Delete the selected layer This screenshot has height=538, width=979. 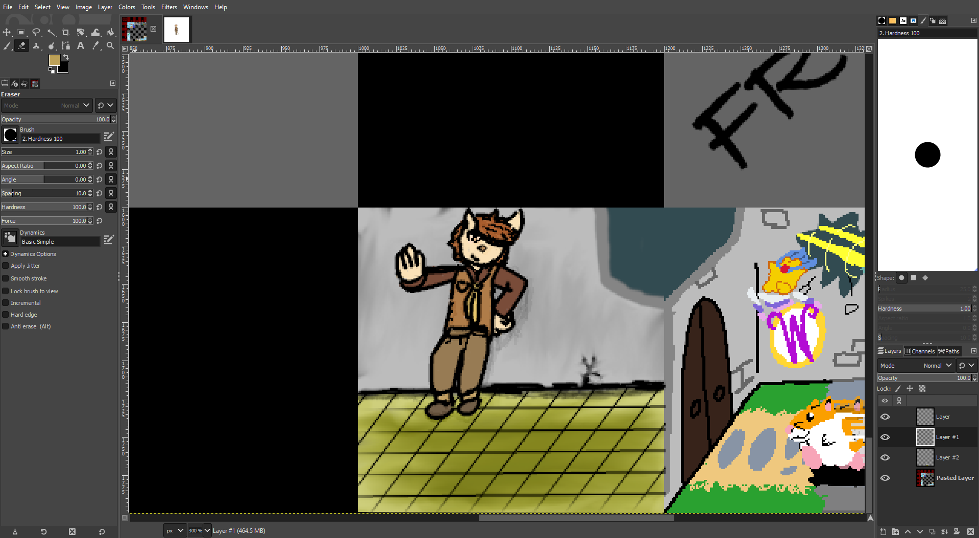[x=971, y=531]
